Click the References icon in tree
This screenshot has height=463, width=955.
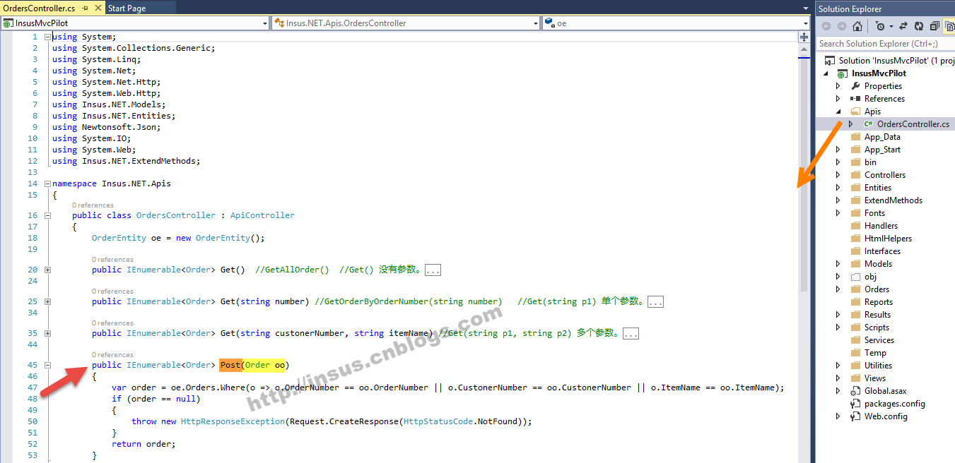click(x=855, y=99)
